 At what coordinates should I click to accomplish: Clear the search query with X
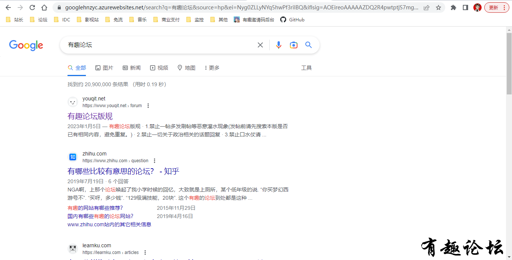pos(260,45)
